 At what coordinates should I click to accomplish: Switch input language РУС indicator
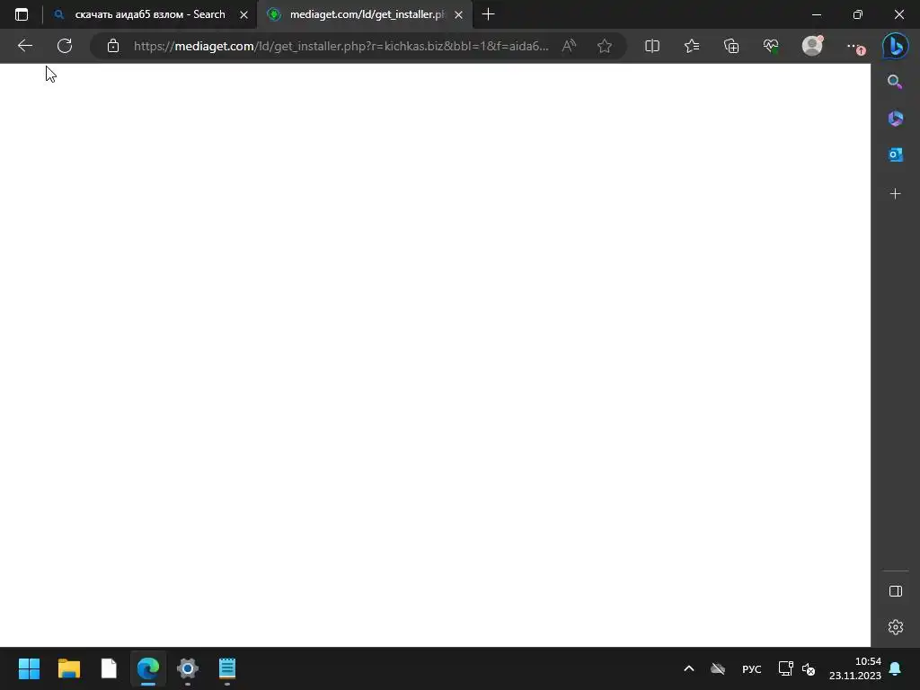752,668
